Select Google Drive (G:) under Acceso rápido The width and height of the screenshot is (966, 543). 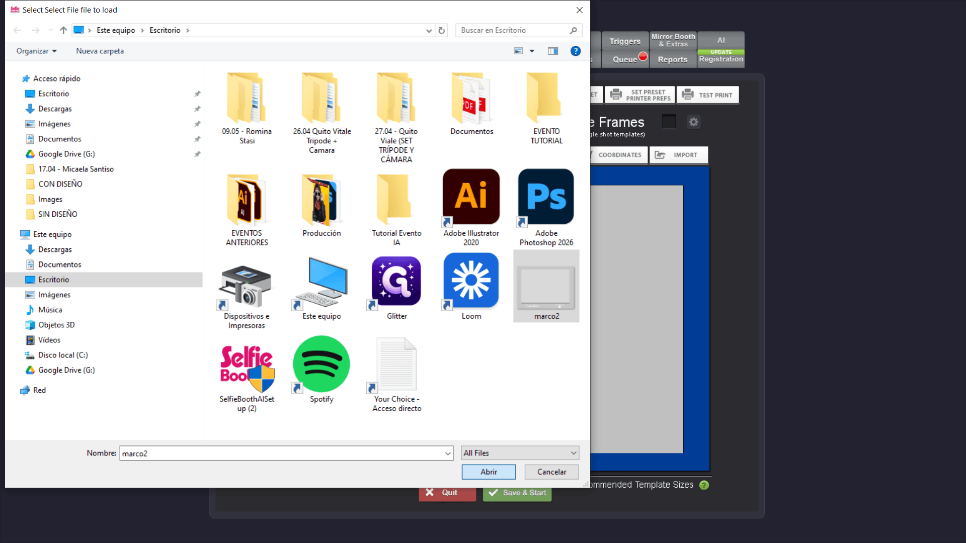point(66,154)
